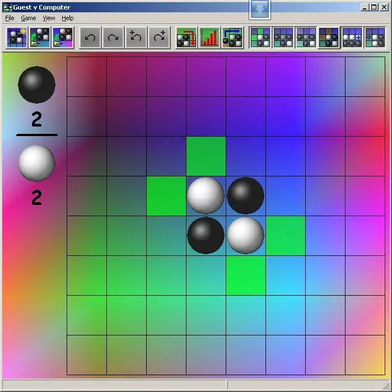This screenshot has width=392, height=392.
Task: Close the Guest v Computer window
Action: (384, 7)
